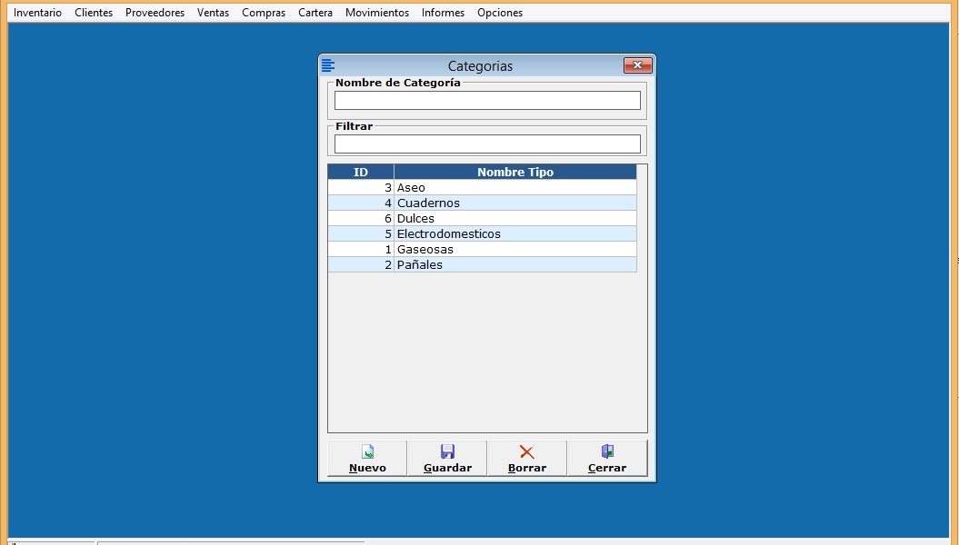Open the Clientes menu

94,13
